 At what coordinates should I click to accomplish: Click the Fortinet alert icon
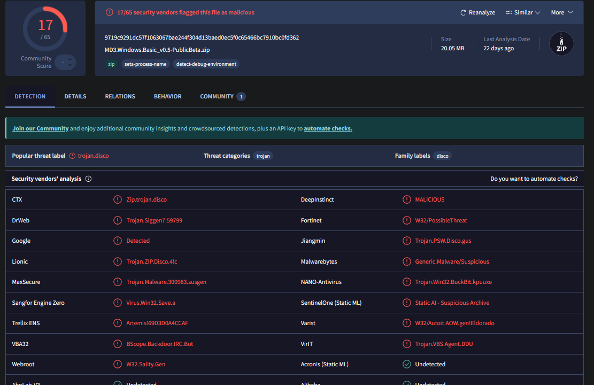[x=406, y=220]
